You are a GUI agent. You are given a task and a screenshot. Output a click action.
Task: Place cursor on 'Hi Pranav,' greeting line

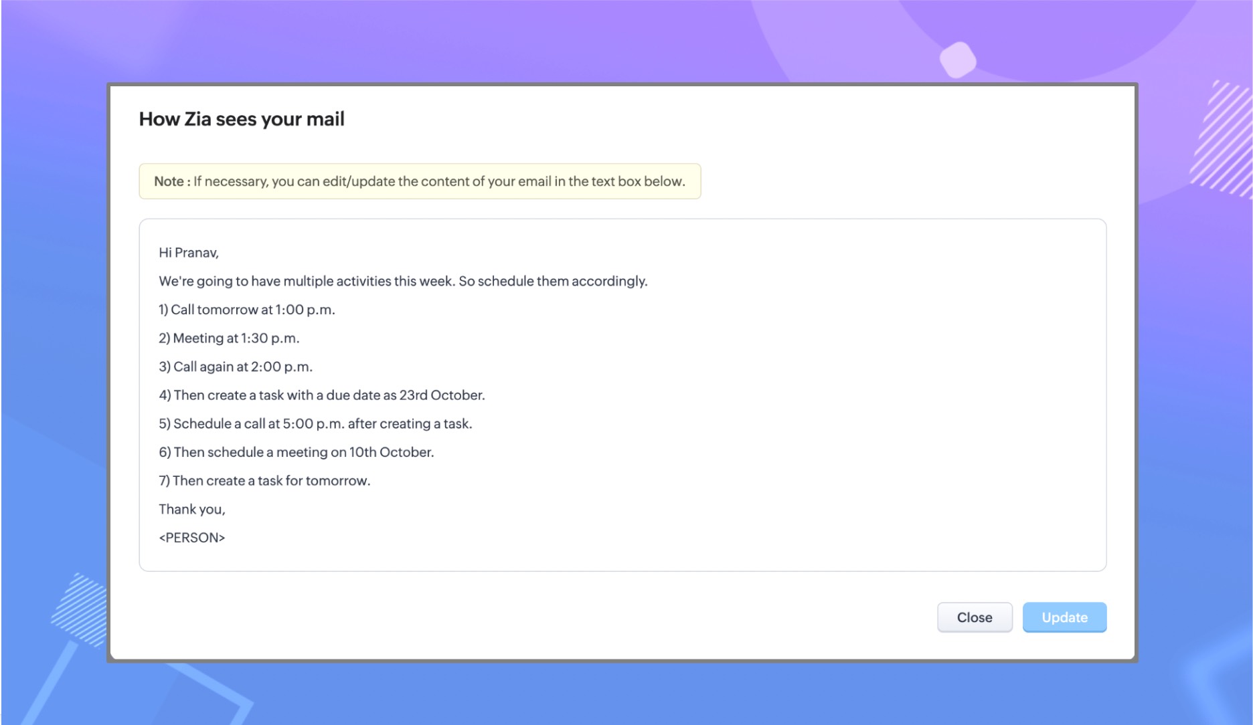coord(189,253)
